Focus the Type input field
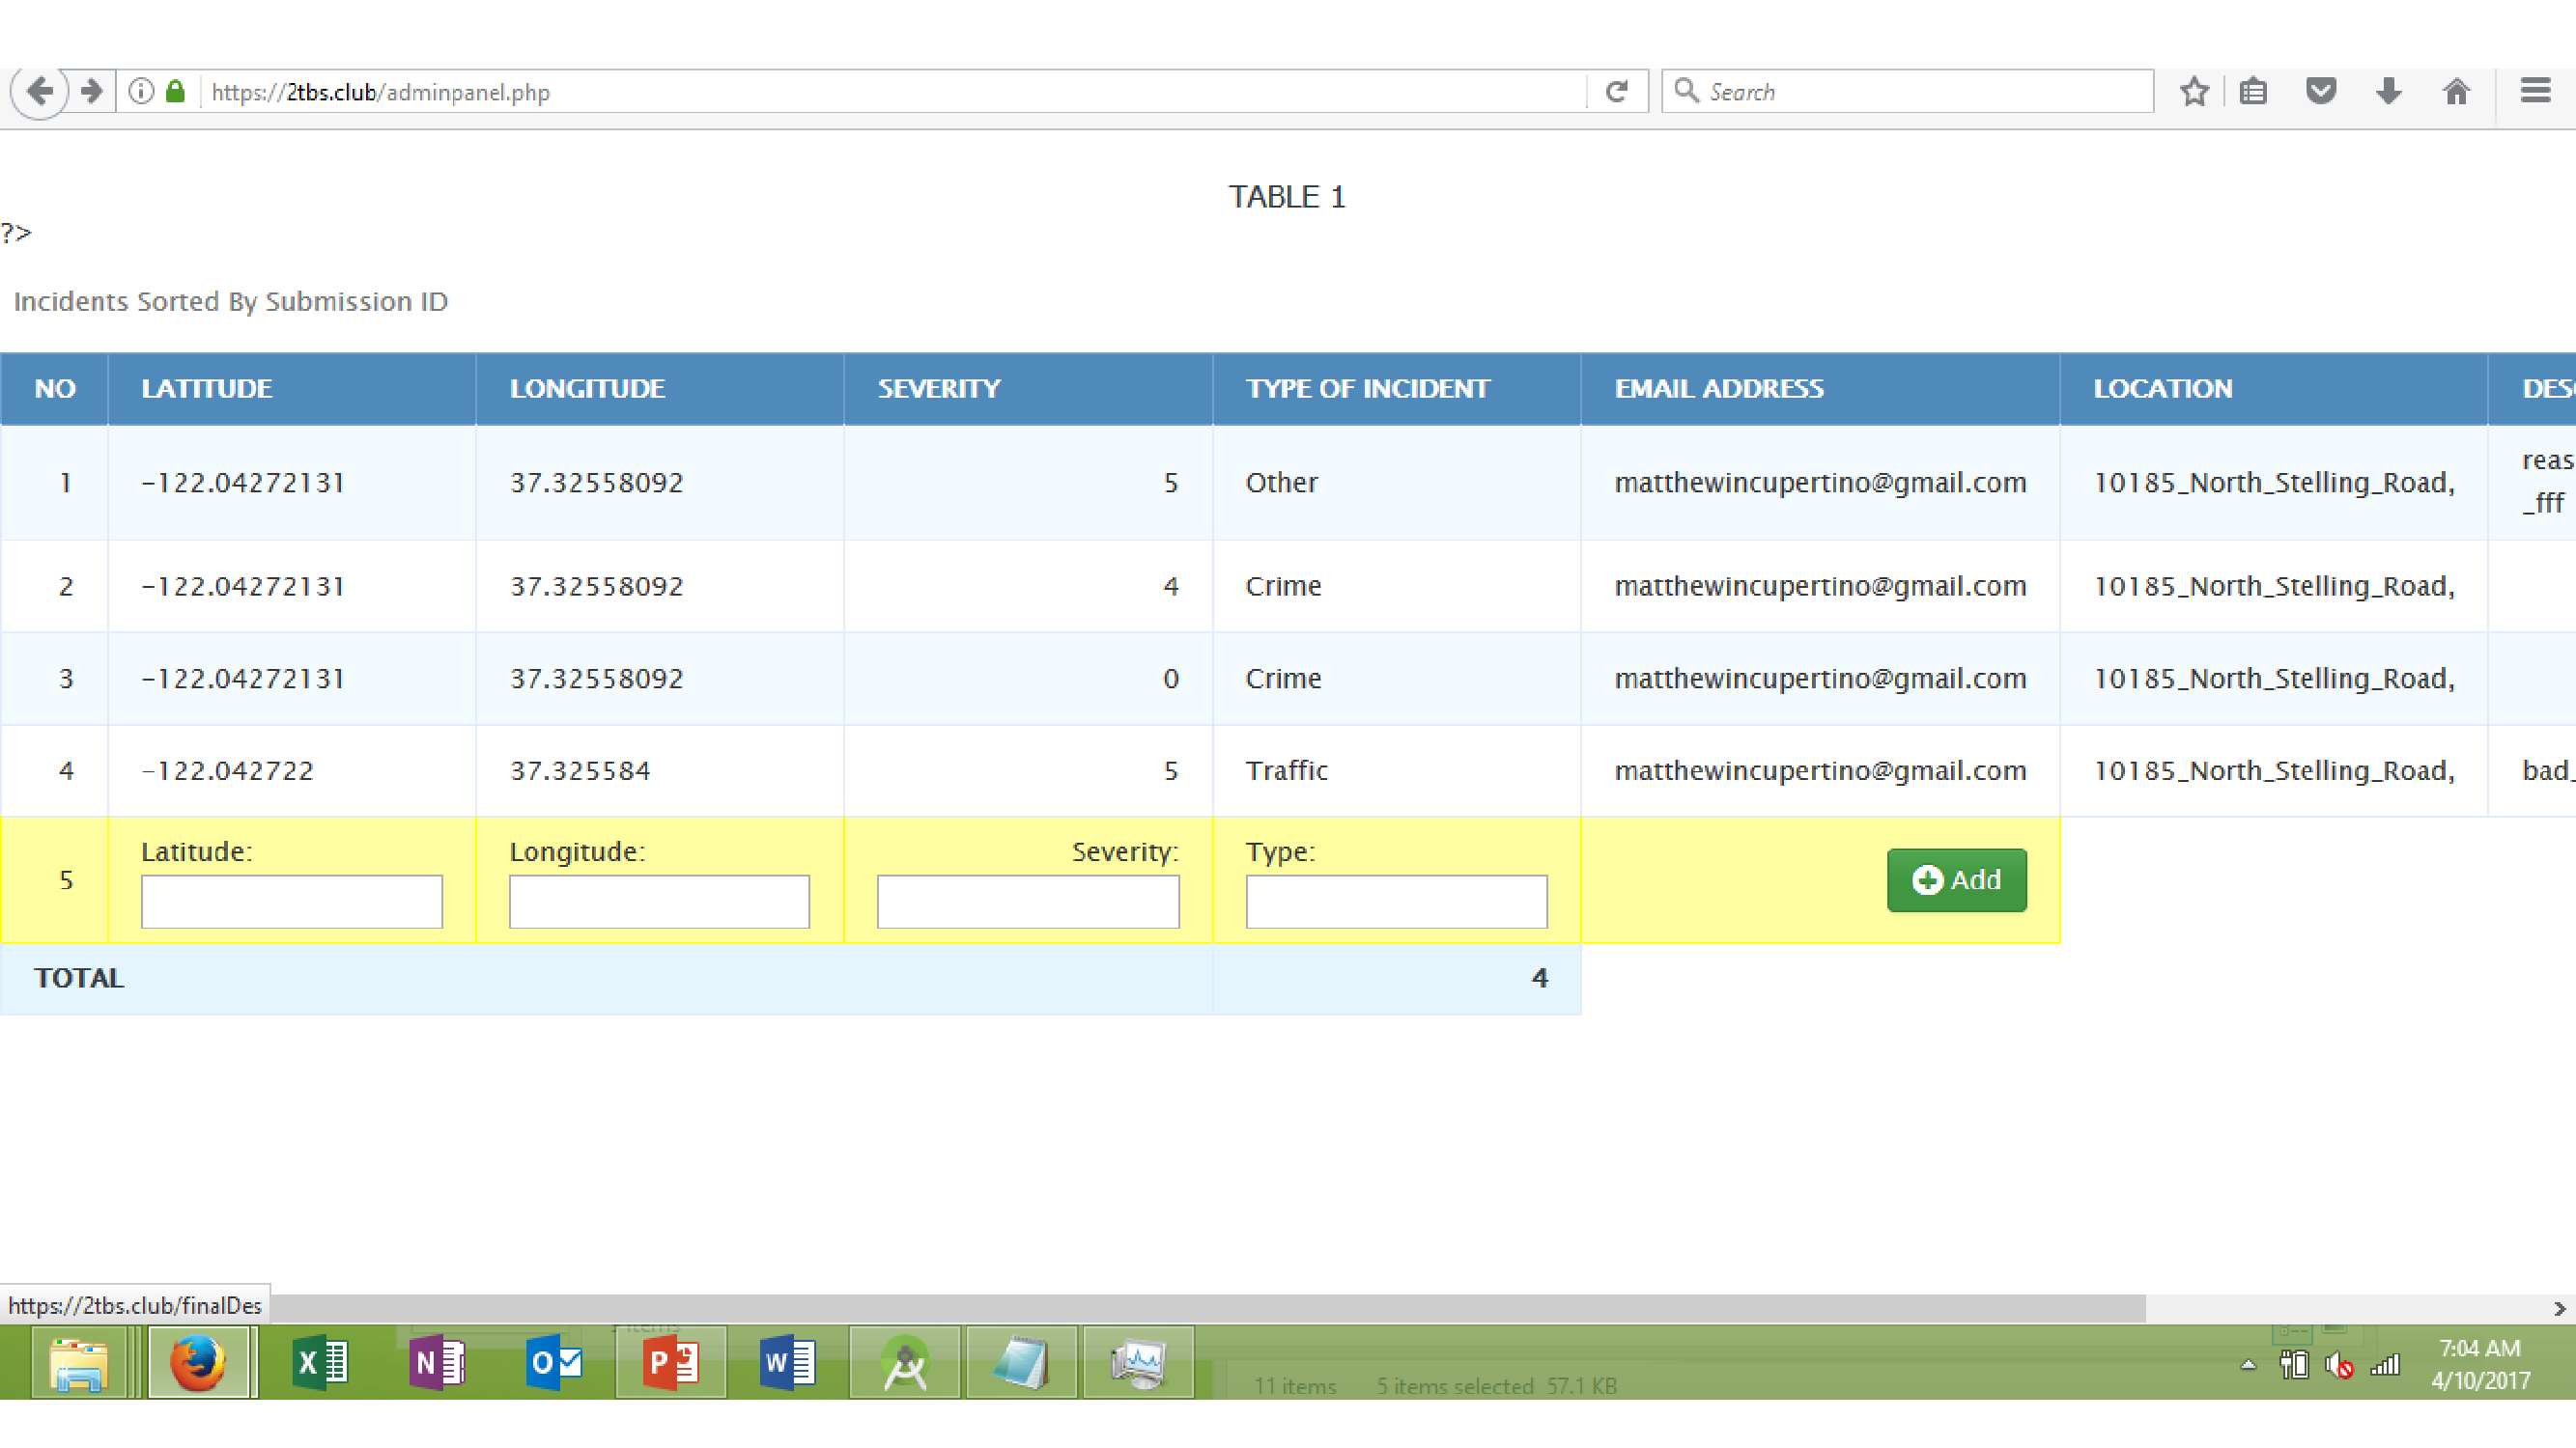 pos(1396,902)
